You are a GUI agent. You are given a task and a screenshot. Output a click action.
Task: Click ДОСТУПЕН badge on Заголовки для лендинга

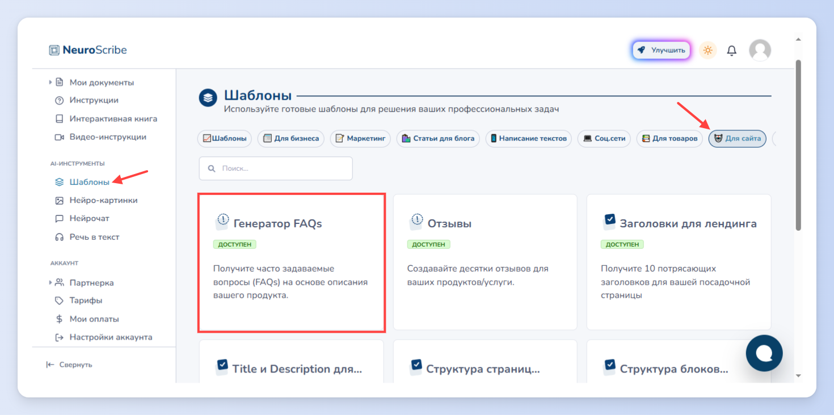click(622, 244)
